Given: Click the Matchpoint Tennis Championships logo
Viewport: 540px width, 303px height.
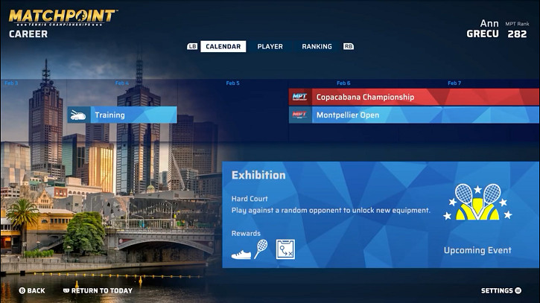Looking at the screenshot, I should [63, 17].
